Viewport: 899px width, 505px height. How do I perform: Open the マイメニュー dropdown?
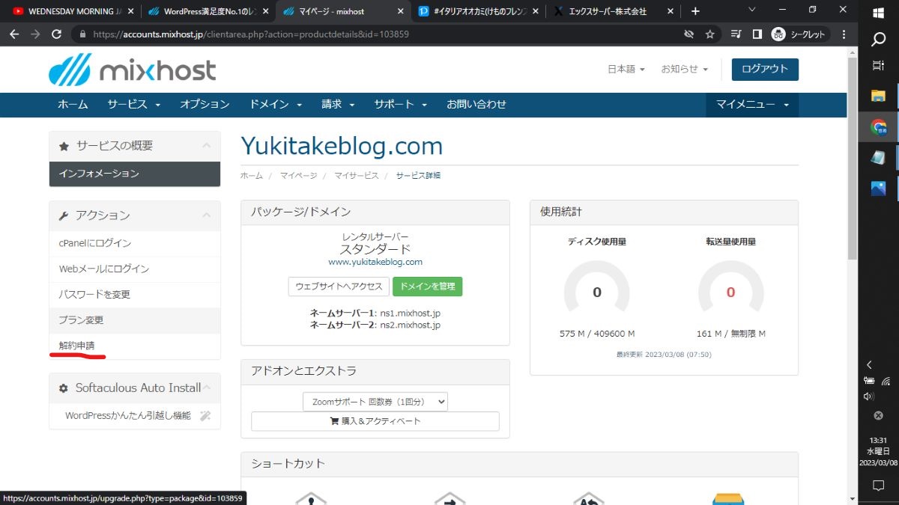752,105
